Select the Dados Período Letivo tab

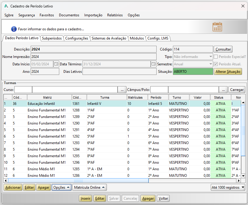click(22, 38)
